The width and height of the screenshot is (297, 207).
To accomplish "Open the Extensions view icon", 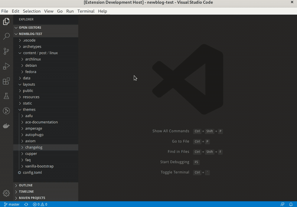I will pyautogui.click(x=6, y=81).
